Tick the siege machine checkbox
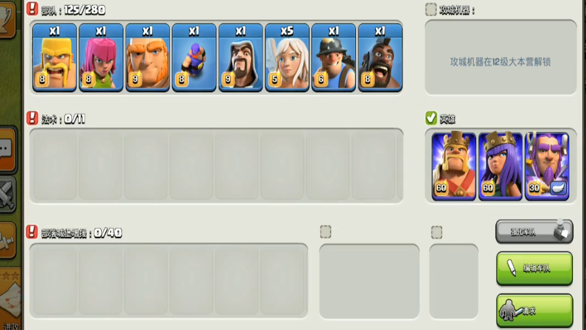Screen dimensions: 586x330 tap(431, 9)
